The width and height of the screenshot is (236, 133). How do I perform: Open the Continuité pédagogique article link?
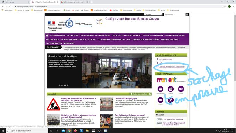(x=126, y=99)
